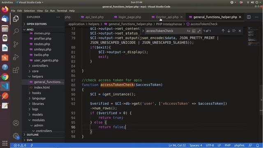This screenshot has width=263, height=148.
Task: Open index.html in helpers folder
Action: tap(42, 88)
